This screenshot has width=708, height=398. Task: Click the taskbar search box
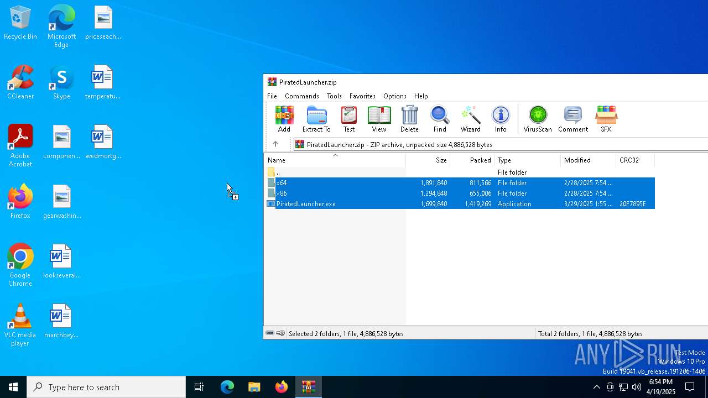106,387
